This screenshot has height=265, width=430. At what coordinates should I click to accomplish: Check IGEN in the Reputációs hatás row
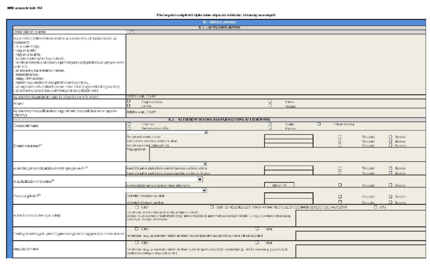(137, 243)
